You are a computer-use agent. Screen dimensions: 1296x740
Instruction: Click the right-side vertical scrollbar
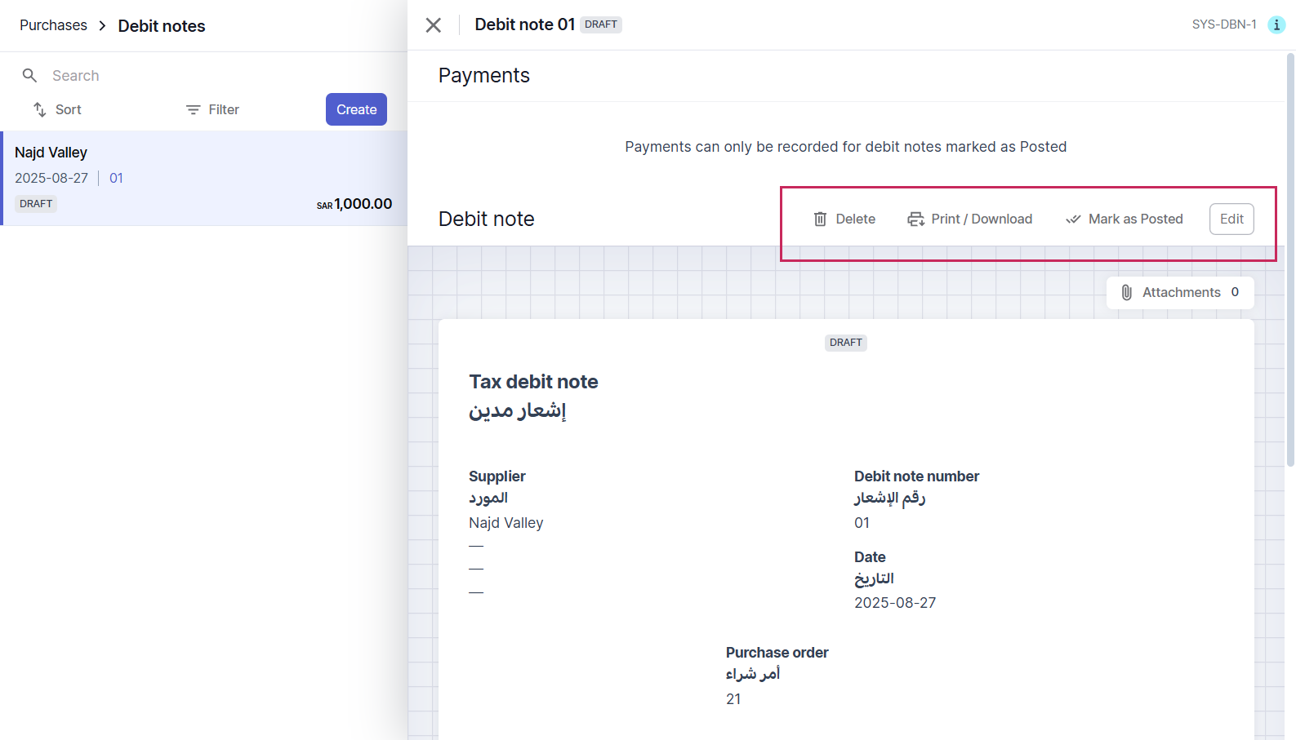pos(1289,261)
